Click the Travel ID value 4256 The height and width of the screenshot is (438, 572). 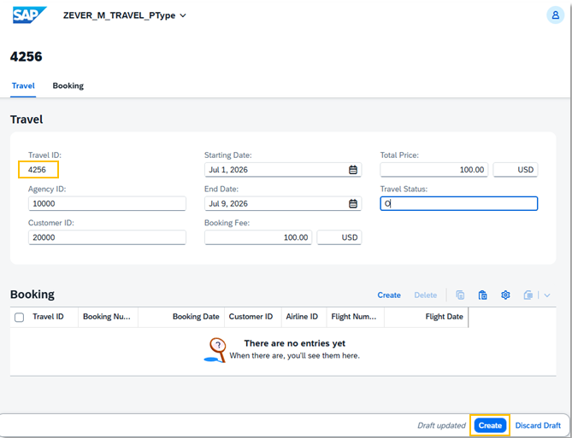38,169
